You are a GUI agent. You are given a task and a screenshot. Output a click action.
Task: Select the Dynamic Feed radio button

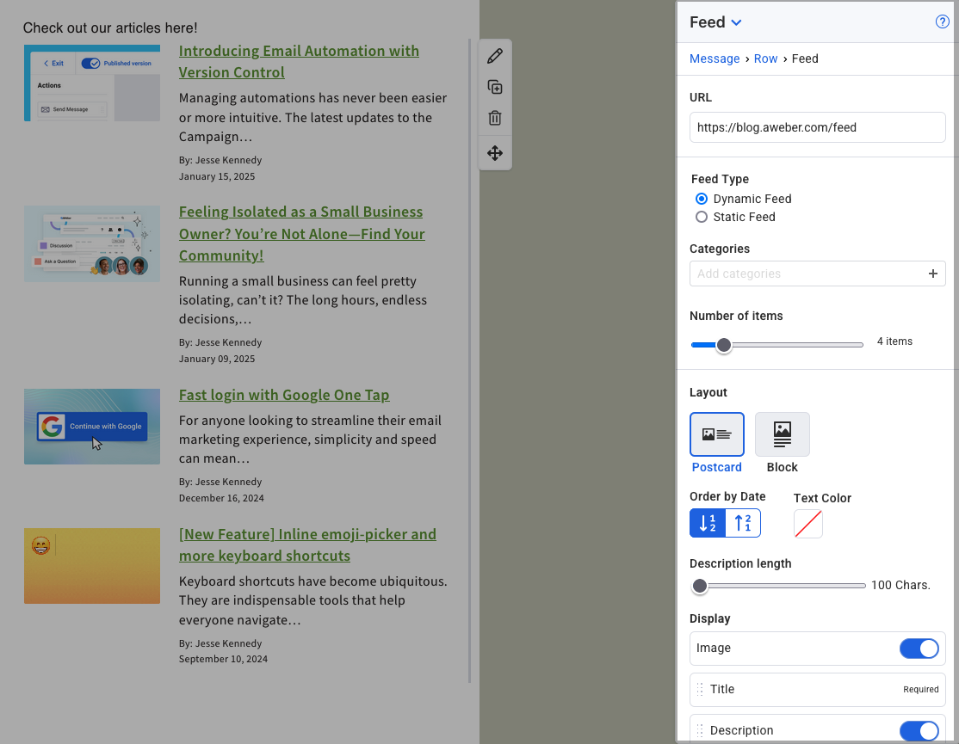pyautogui.click(x=701, y=199)
